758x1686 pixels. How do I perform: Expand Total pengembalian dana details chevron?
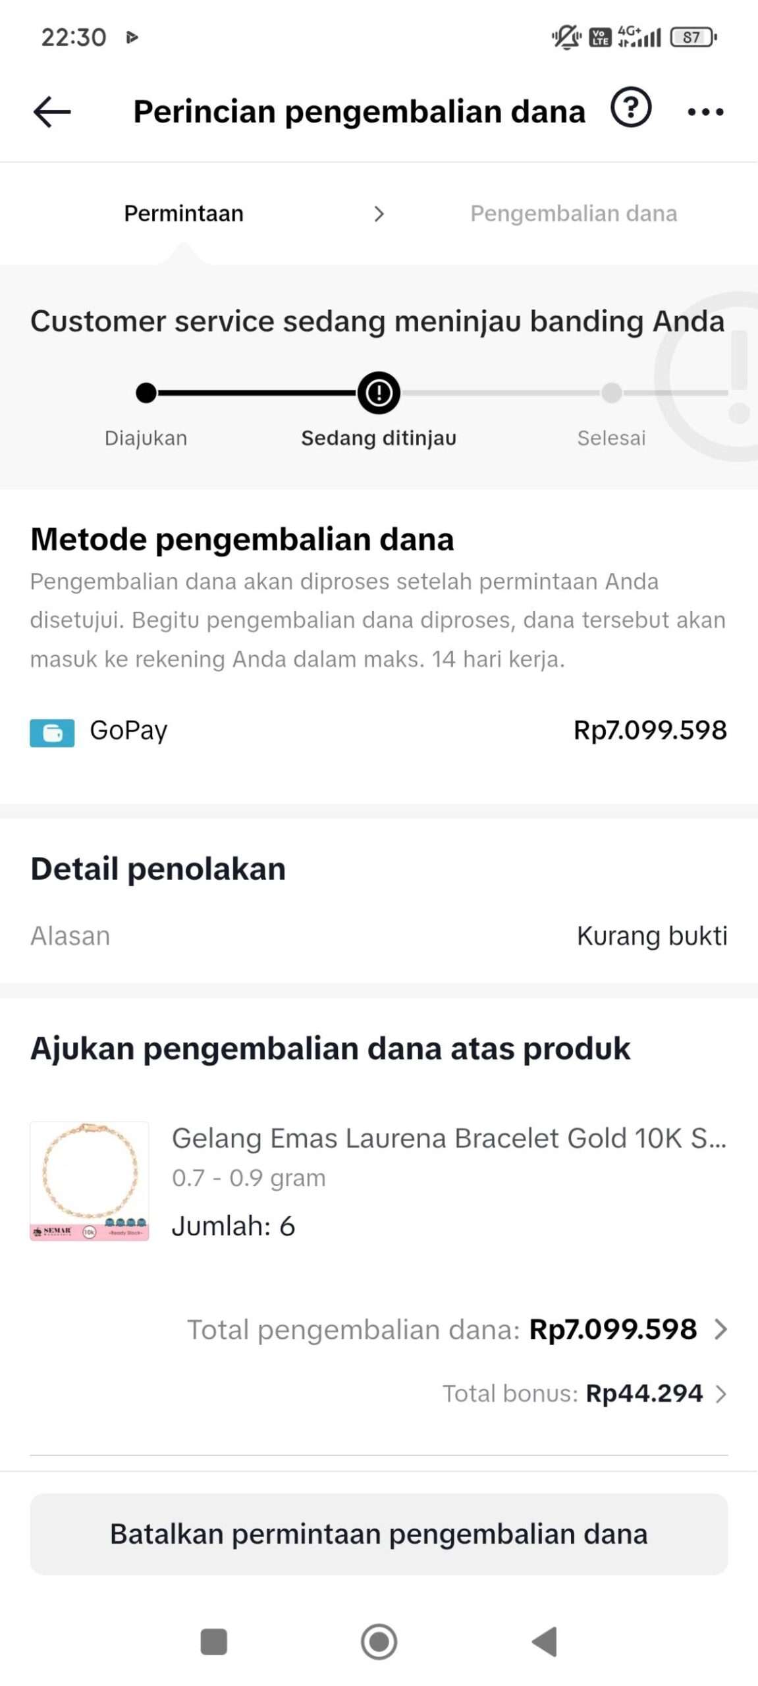coord(720,1330)
